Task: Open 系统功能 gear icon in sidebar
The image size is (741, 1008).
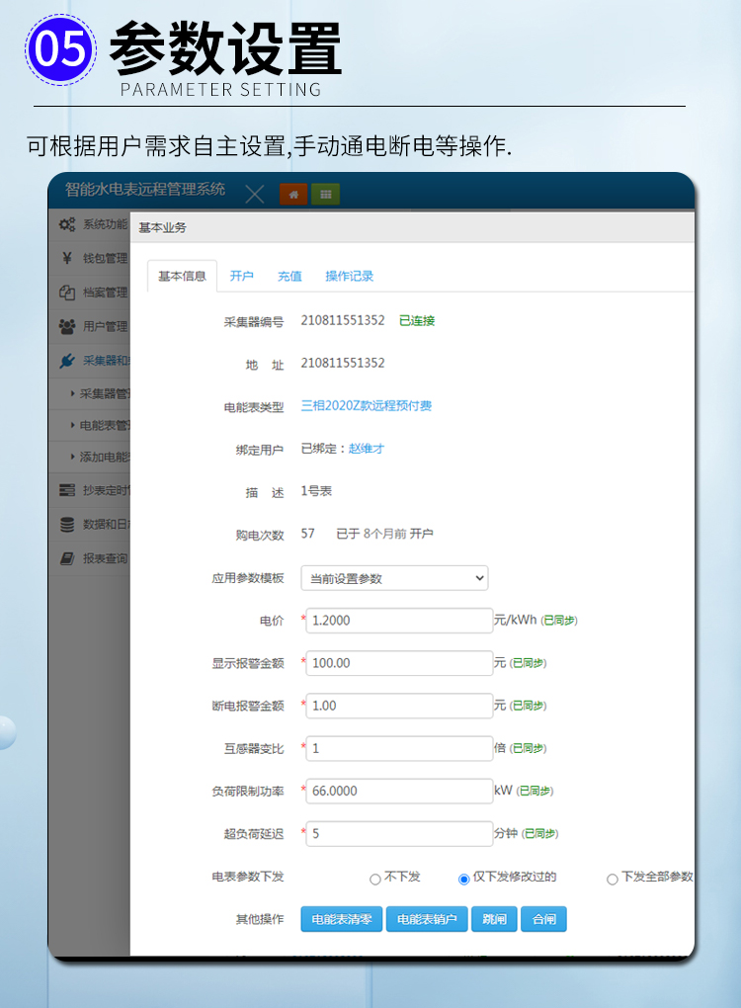Action: coord(67,224)
